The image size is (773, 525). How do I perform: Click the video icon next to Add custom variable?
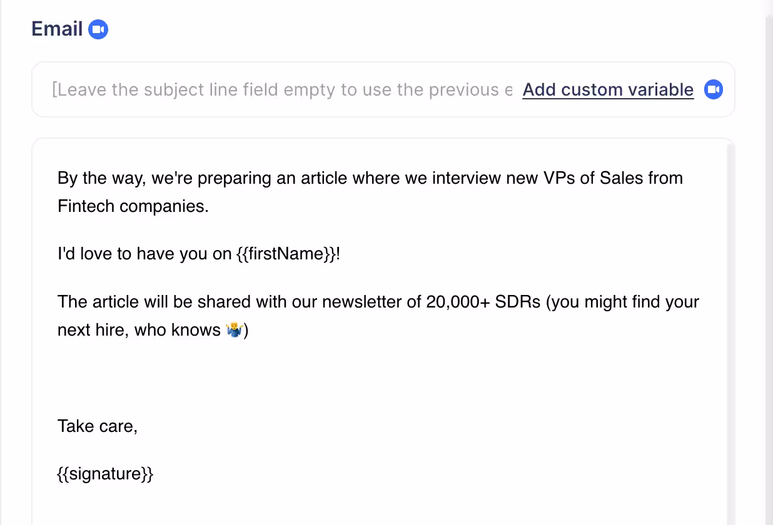tap(713, 89)
